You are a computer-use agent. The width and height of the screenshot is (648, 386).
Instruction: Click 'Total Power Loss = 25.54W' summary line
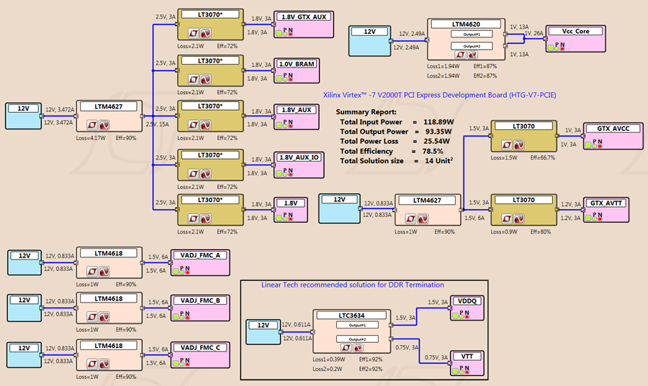click(395, 141)
